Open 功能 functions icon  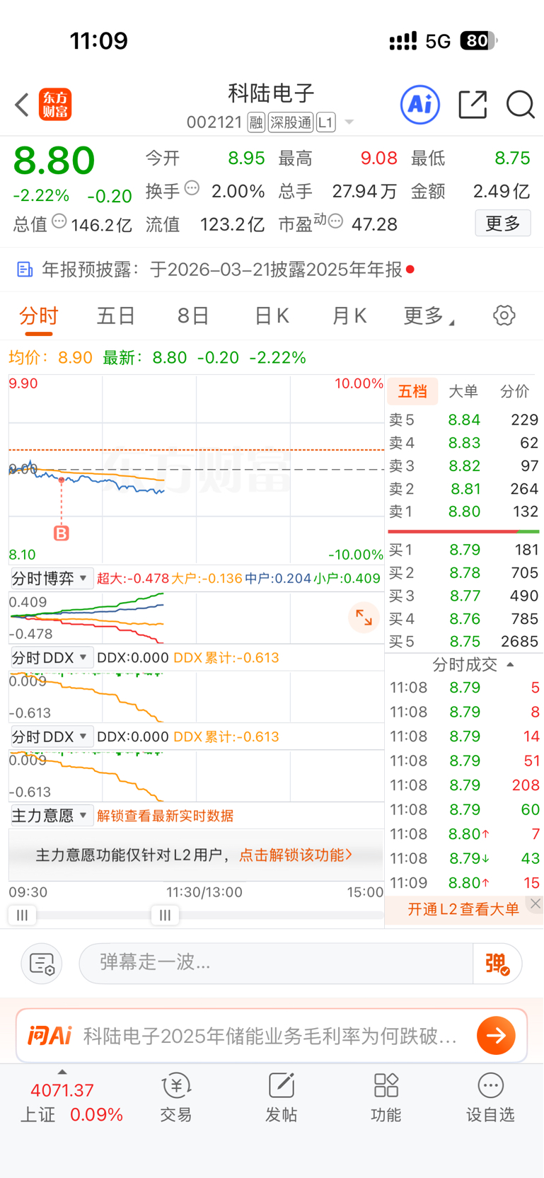(386, 1097)
